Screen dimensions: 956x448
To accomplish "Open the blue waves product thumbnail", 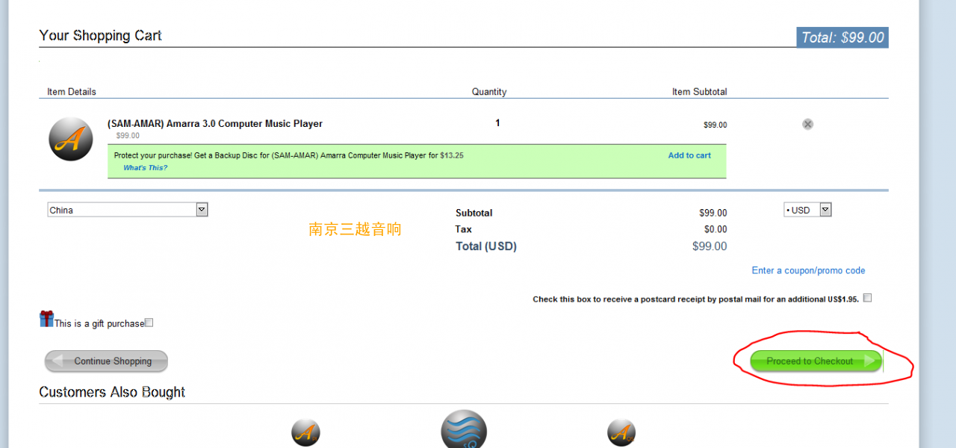I will [464, 429].
